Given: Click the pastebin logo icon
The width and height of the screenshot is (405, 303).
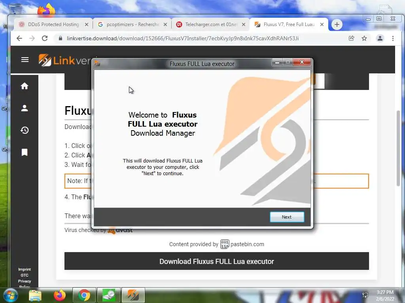Looking at the screenshot, I should click(225, 244).
